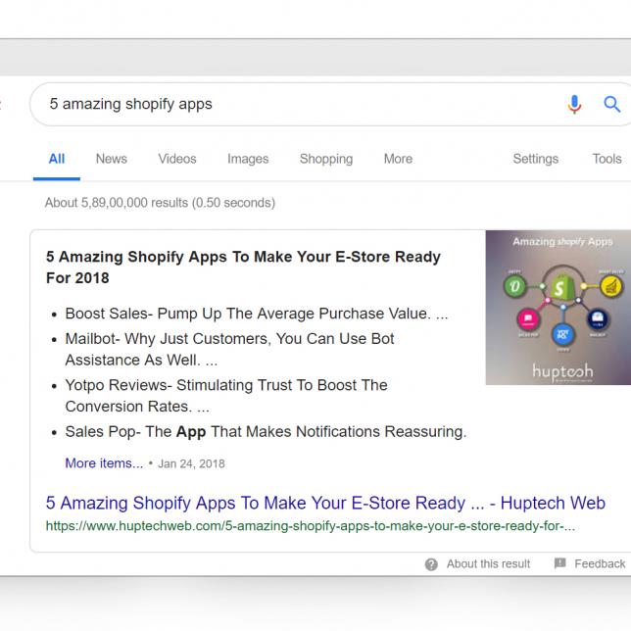Screen dimensions: 631x631
Task: Click the microphone voice search icon
Action: 575,105
